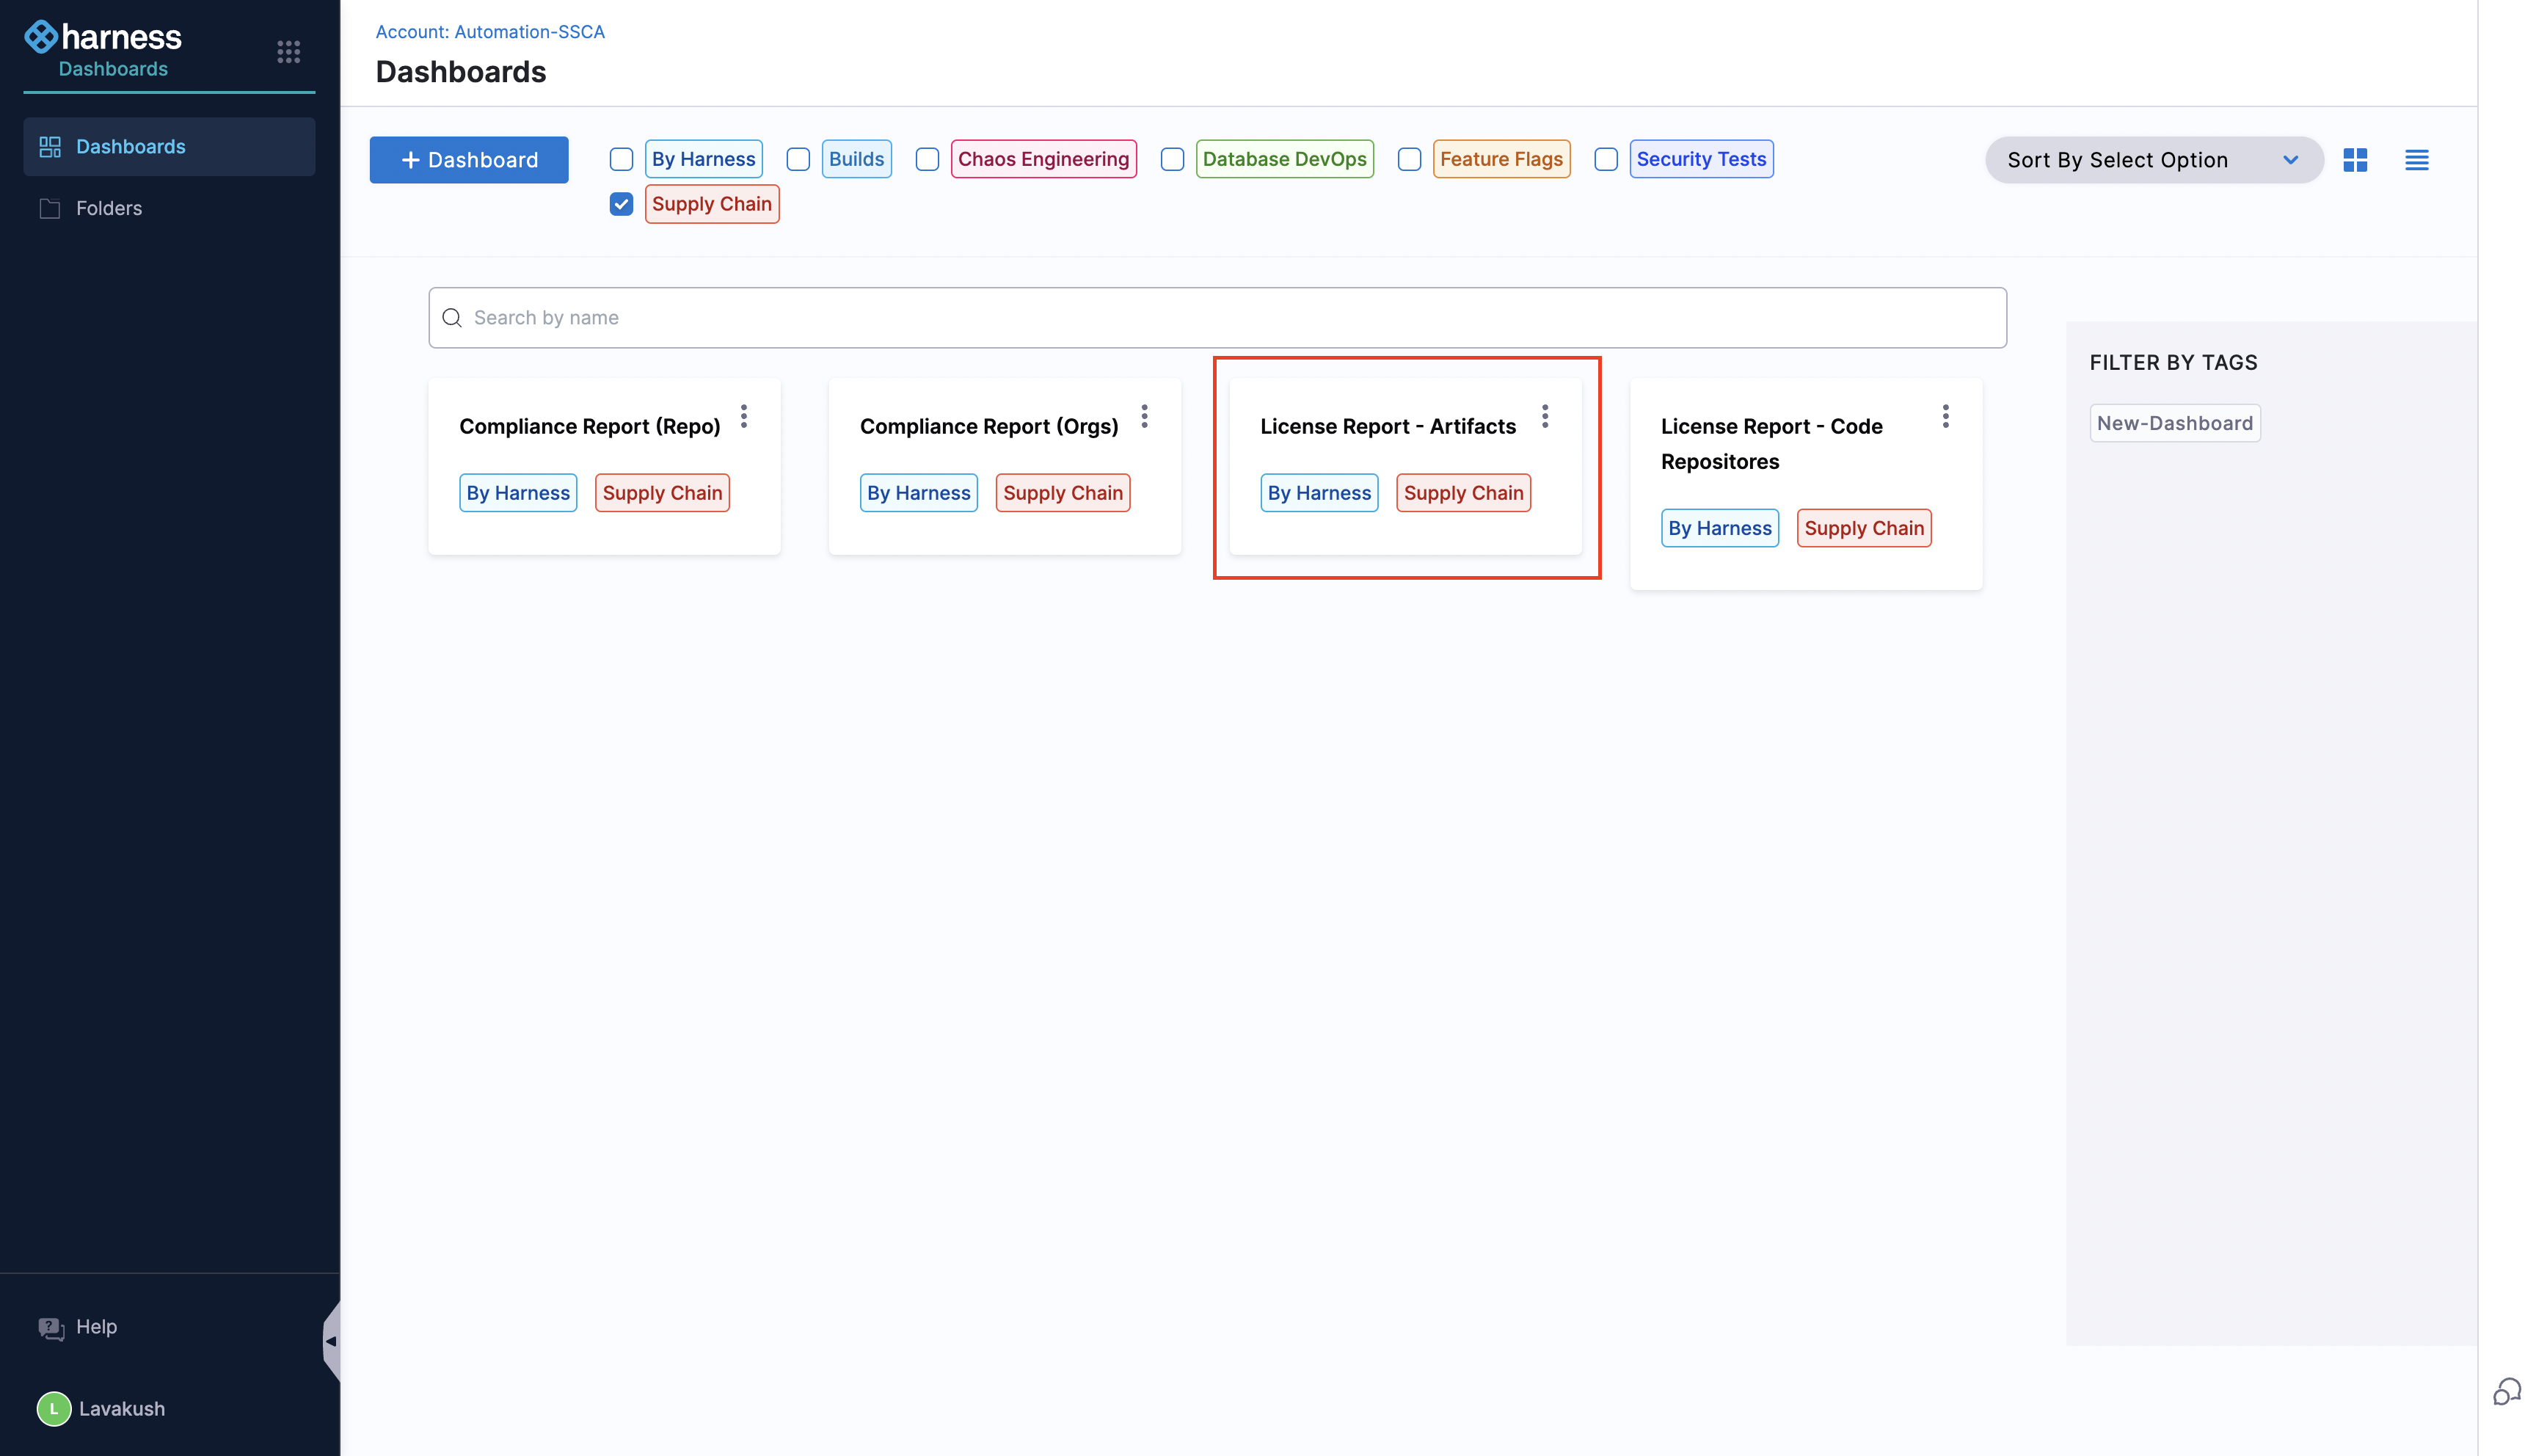Select Dashboards in the sidebar navigation

[130, 146]
